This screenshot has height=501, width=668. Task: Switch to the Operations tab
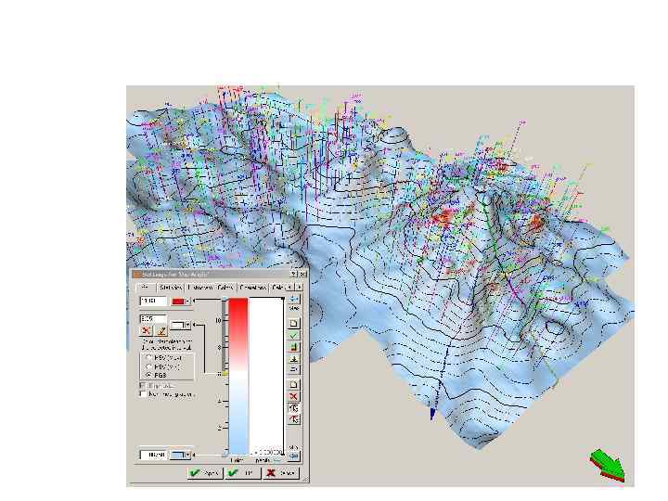[x=253, y=288]
